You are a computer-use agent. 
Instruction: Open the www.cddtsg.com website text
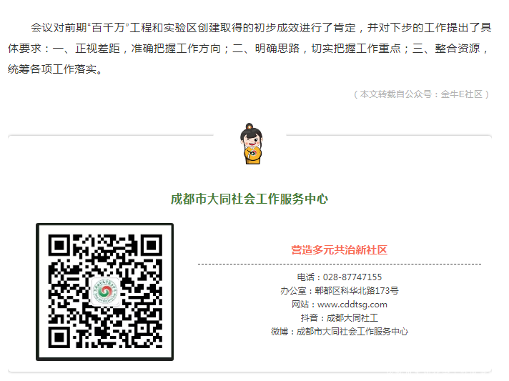coord(352,305)
